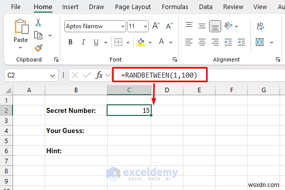This screenshot has height=190, width=285.
Task: Expand Merge & Center options arrow
Action: pyautogui.click(x=271, y=42)
